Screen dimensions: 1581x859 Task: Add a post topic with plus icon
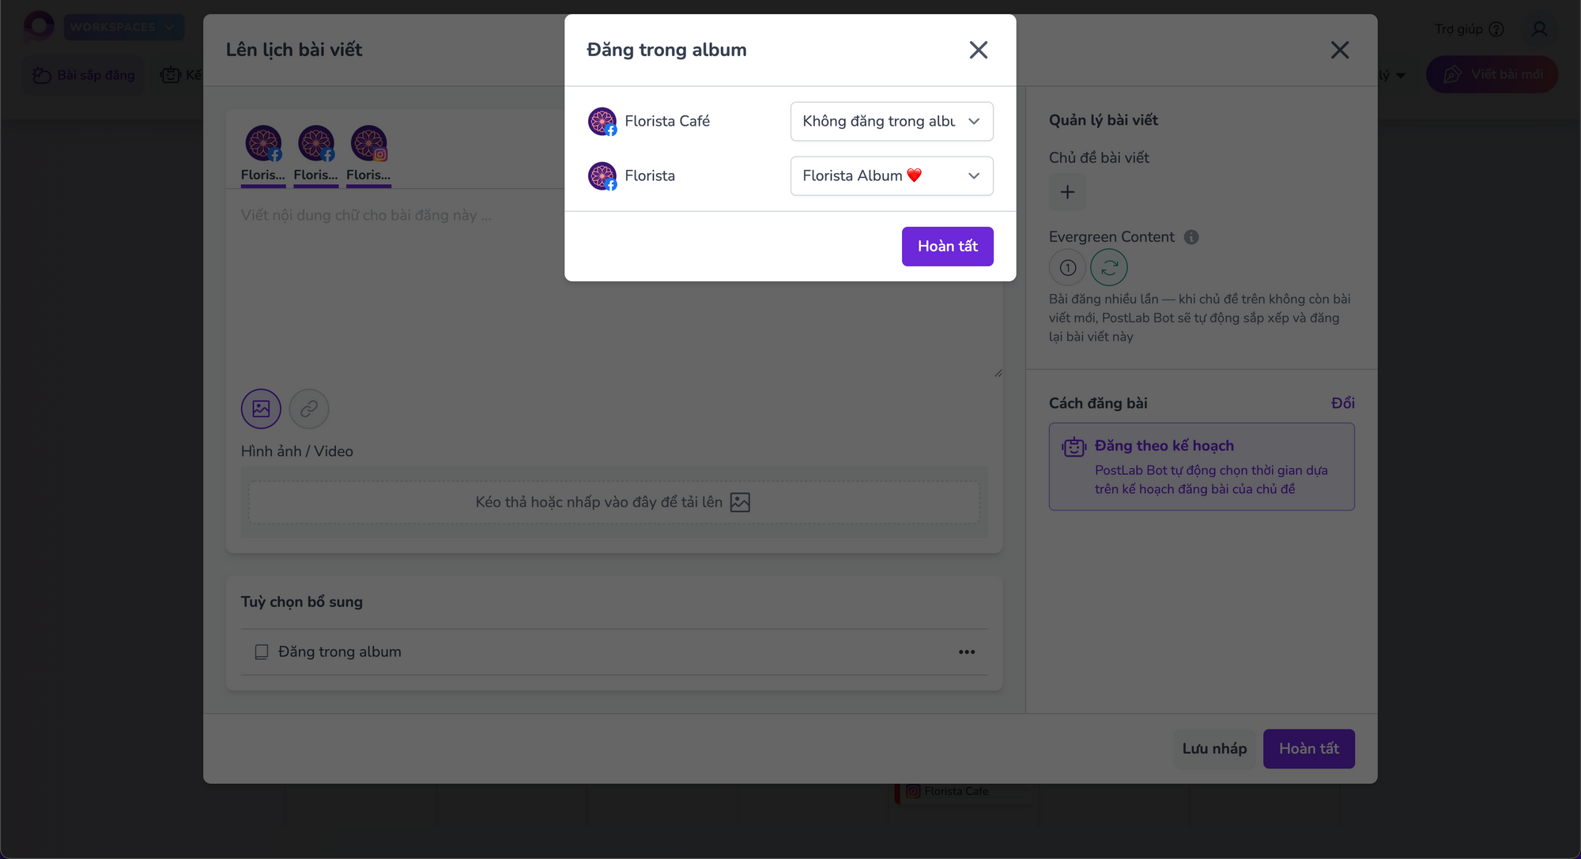(1067, 192)
